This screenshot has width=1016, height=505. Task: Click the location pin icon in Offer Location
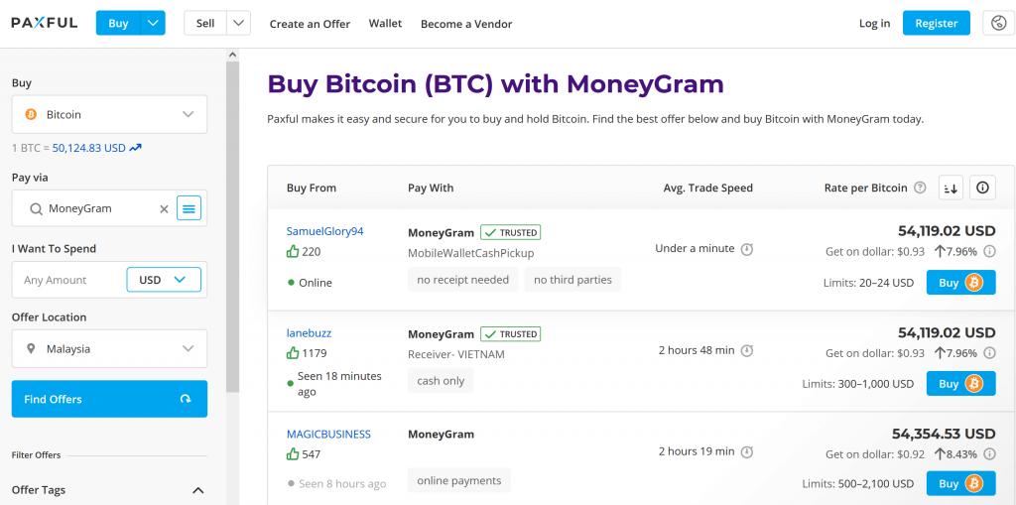[x=31, y=349]
